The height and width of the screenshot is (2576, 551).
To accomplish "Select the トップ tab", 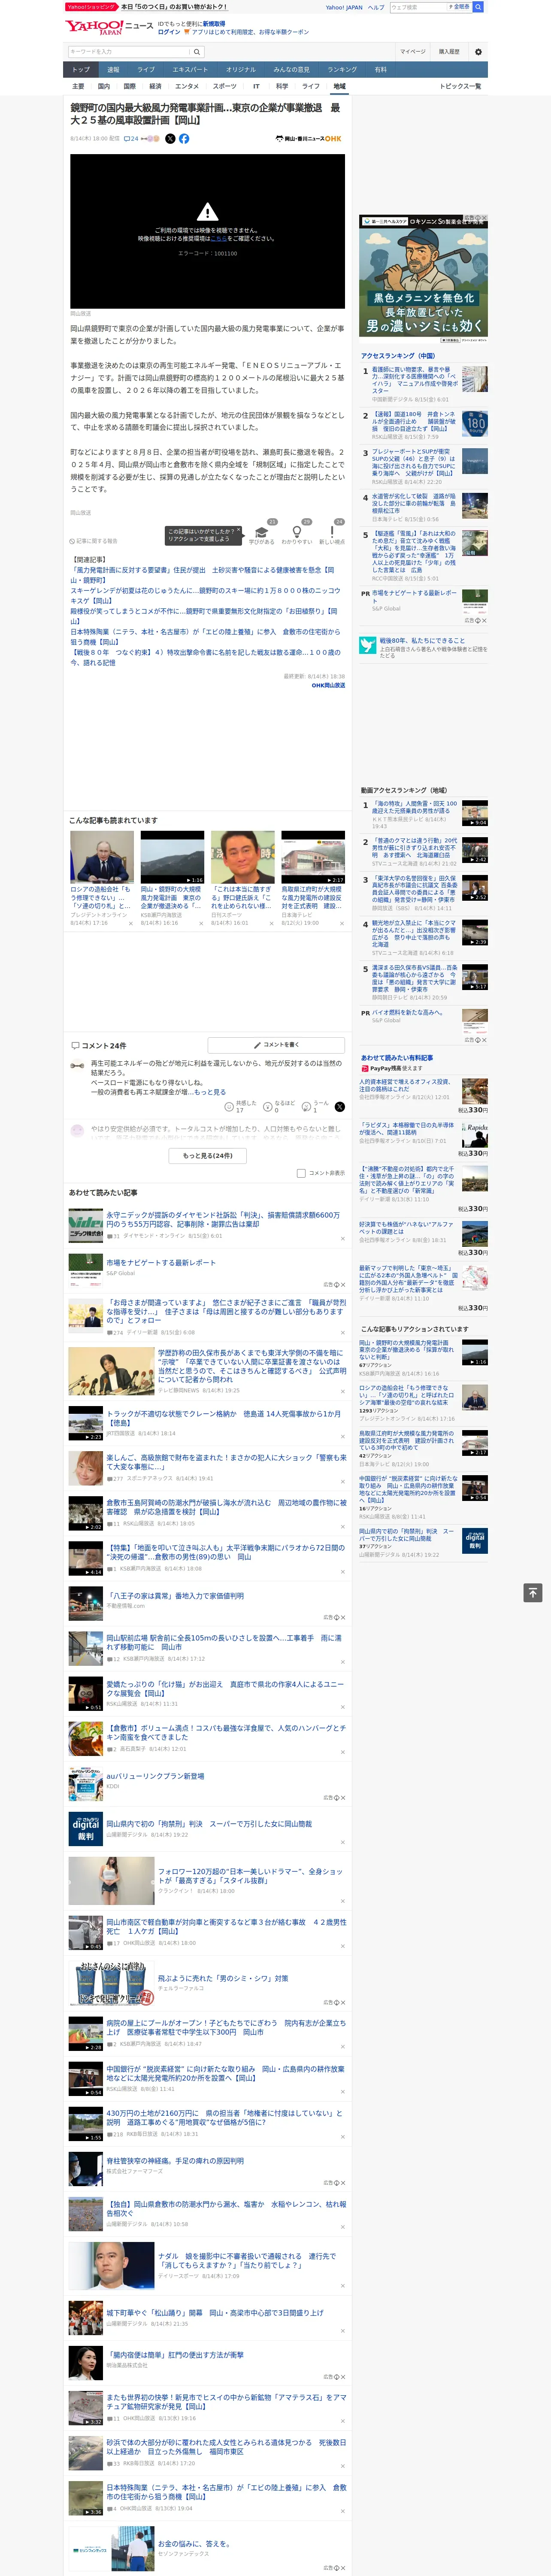I will (x=81, y=70).
